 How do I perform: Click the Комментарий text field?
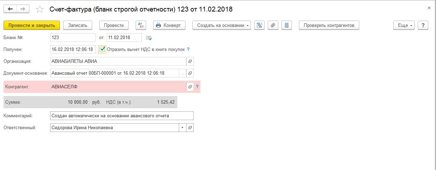pyautogui.click(x=122, y=116)
